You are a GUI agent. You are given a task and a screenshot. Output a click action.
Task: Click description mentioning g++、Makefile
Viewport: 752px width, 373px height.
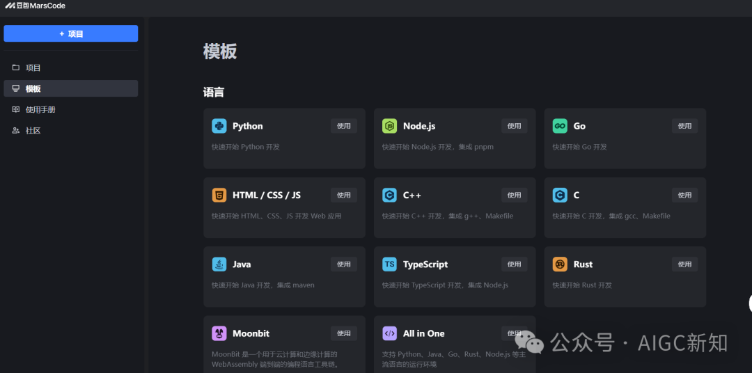pos(448,216)
